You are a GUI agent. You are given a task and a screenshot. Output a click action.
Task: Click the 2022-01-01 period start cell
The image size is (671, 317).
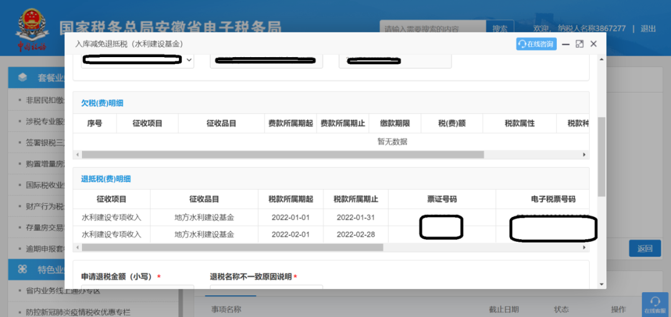coord(291,217)
